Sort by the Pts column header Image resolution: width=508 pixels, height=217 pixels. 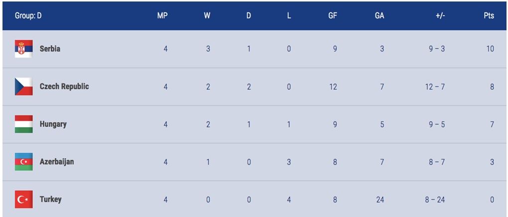coord(489,16)
